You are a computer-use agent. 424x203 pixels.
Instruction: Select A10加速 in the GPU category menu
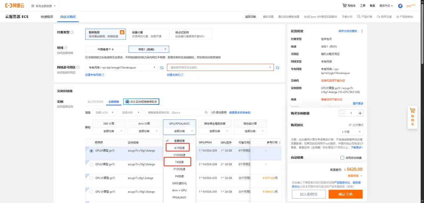pos(180,148)
